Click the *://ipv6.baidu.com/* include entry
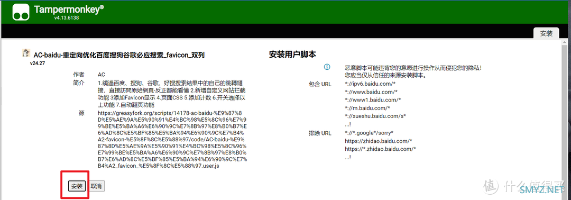Screen dimensions: 571x200 [x=368, y=84]
